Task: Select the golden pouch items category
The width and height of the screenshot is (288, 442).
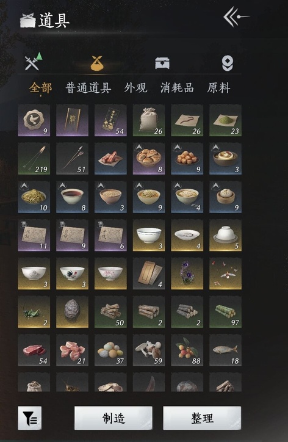Action: pos(97,63)
